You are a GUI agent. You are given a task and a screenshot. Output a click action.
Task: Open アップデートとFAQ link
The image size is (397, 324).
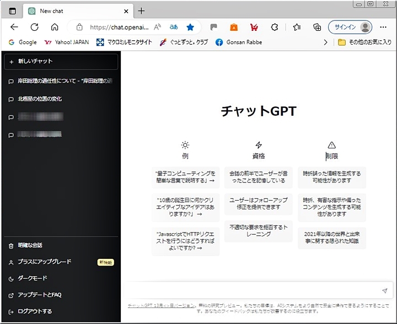tap(39, 295)
